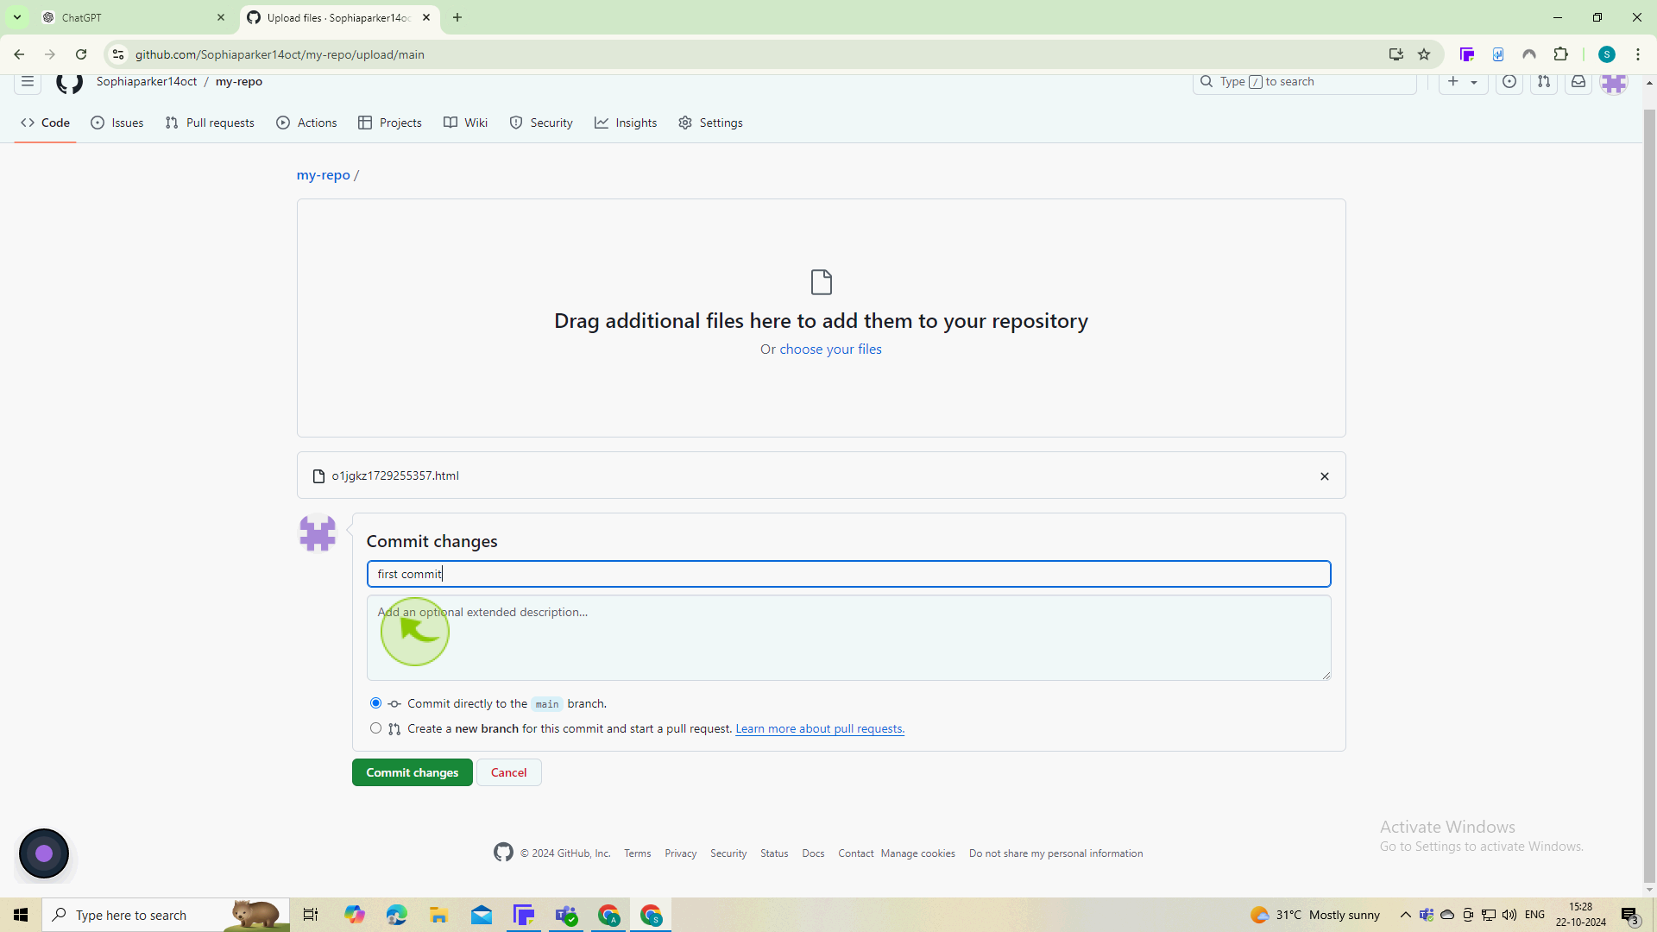Screen dimensions: 1657x932
Task: Click the Learn more about pull requests link
Action: click(x=819, y=728)
